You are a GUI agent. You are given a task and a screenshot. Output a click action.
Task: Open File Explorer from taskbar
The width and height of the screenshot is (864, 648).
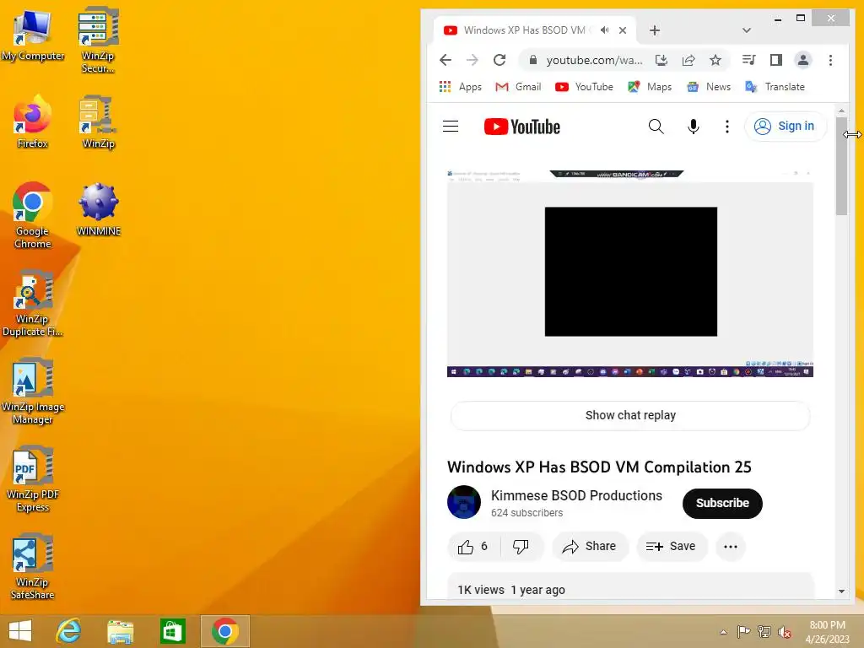(x=120, y=631)
